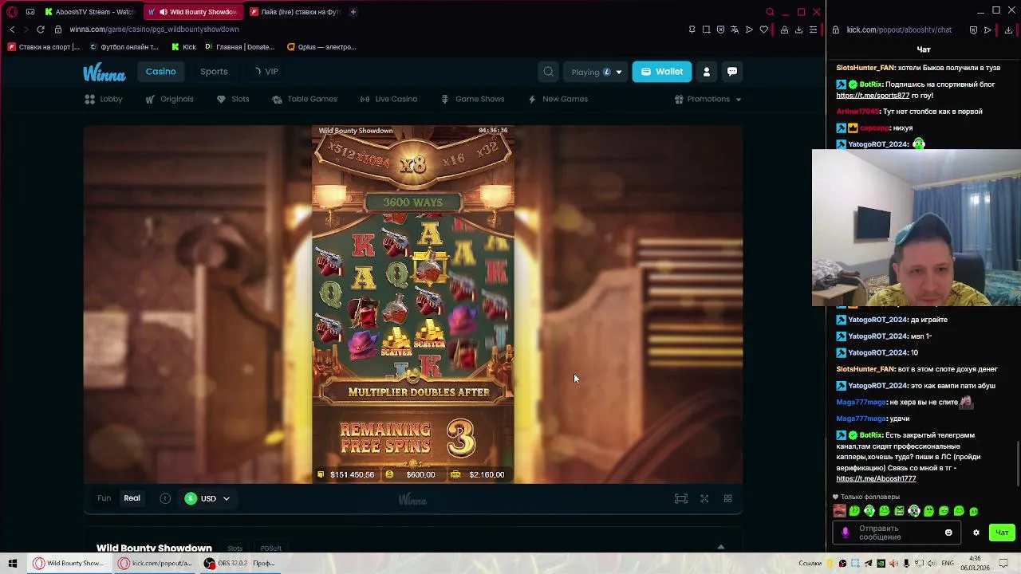Open Slots category in nav
The width and height of the screenshot is (1021, 574).
coord(233,99)
